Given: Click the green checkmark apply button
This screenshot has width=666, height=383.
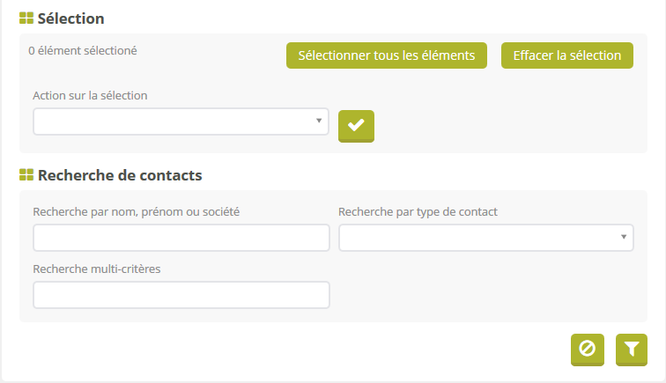Looking at the screenshot, I should coord(356,126).
